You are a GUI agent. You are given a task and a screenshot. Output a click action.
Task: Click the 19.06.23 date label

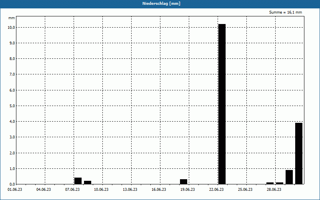tap(187, 190)
